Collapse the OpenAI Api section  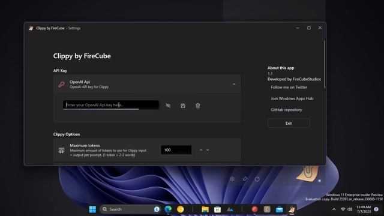point(234,84)
